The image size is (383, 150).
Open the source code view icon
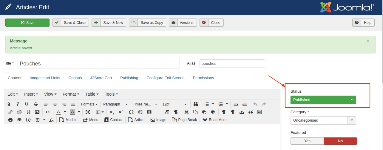pos(48,112)
